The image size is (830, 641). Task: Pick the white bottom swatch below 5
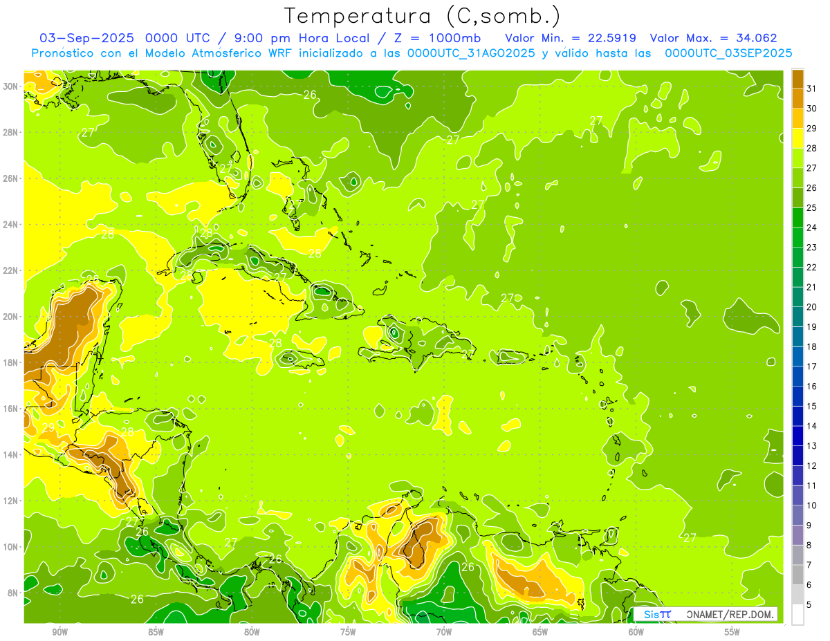[797, 614]
